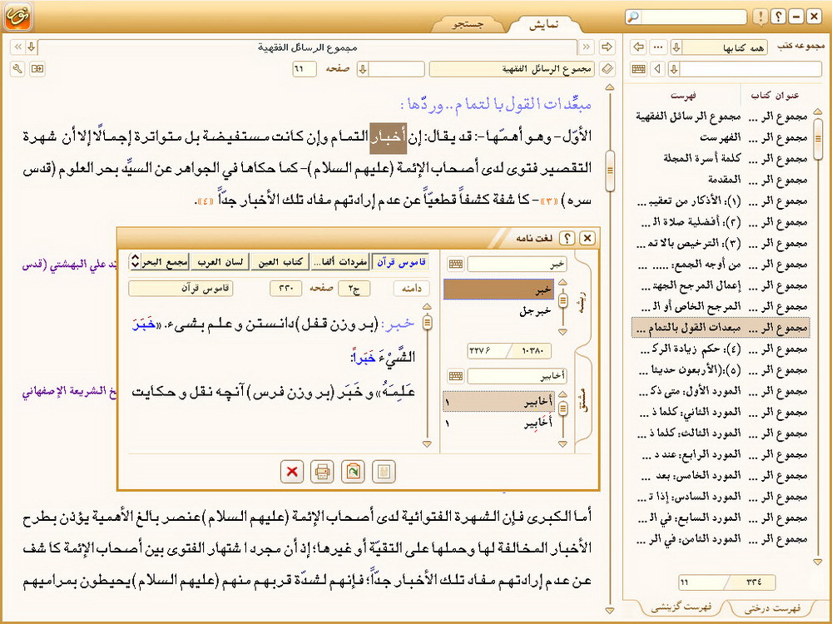
Task: Select the ریشه side tab in dictionary
Action: [582, 301]
